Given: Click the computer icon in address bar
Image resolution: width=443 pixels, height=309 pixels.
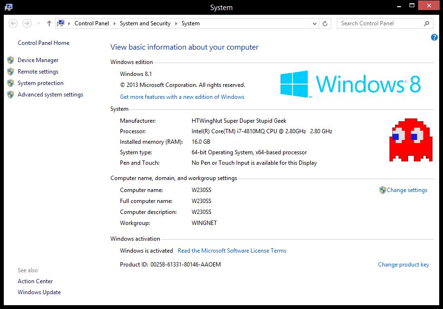Looking at the screenshot, I should click(x=61, y=23).
